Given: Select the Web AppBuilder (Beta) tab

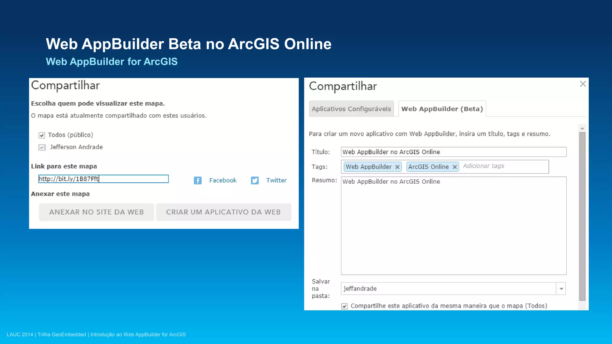Looking at the screenshot, I should click(442, 109).
